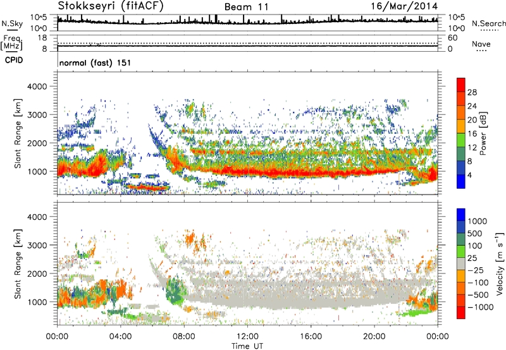Click the '16' tick on Power colorbar
Image resolution: width=506 pixels, height=350 pixels.
pyautogui.click(x=472, y=134)
